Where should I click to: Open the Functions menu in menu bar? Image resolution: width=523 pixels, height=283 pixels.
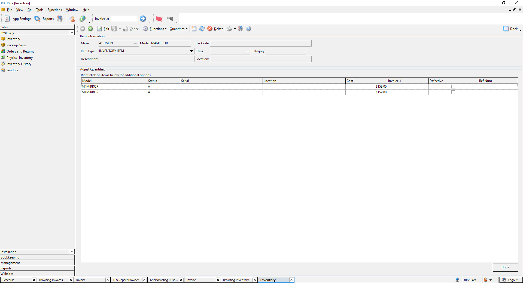click(55, 10)
